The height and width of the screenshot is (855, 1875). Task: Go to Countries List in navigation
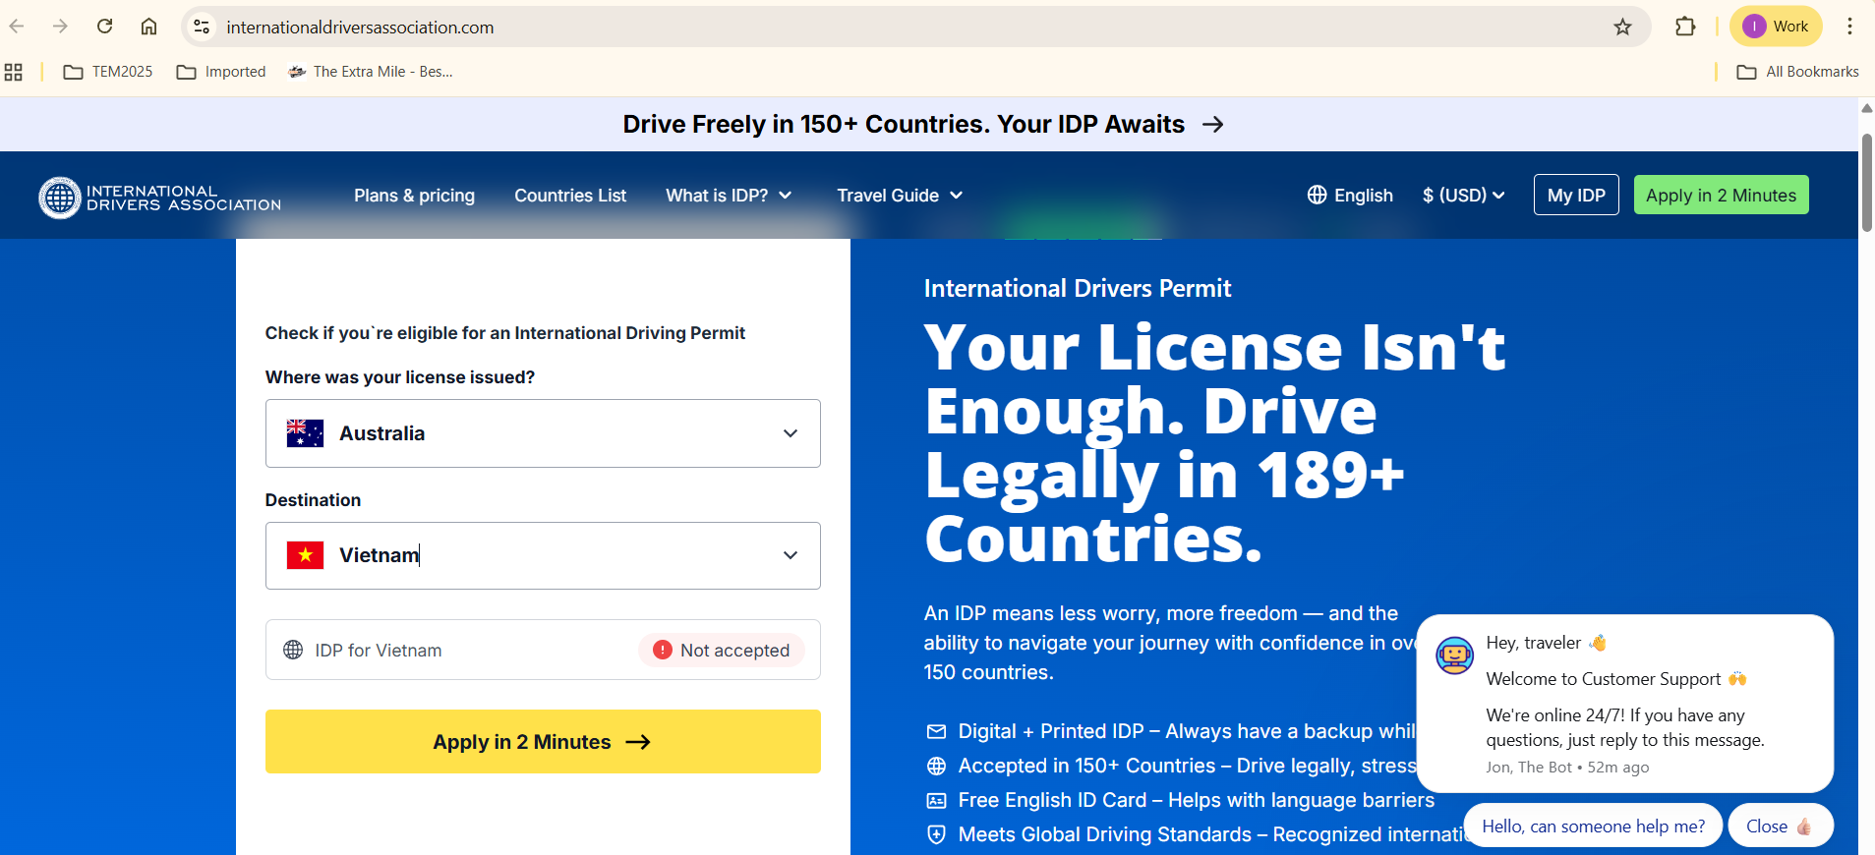tap(570, 196)
